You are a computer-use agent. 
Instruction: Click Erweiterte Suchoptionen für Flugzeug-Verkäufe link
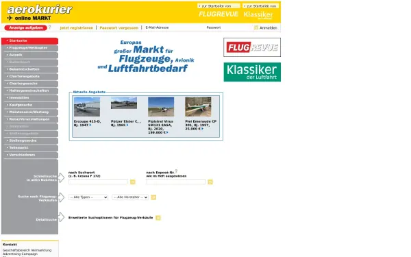(110, 218)
